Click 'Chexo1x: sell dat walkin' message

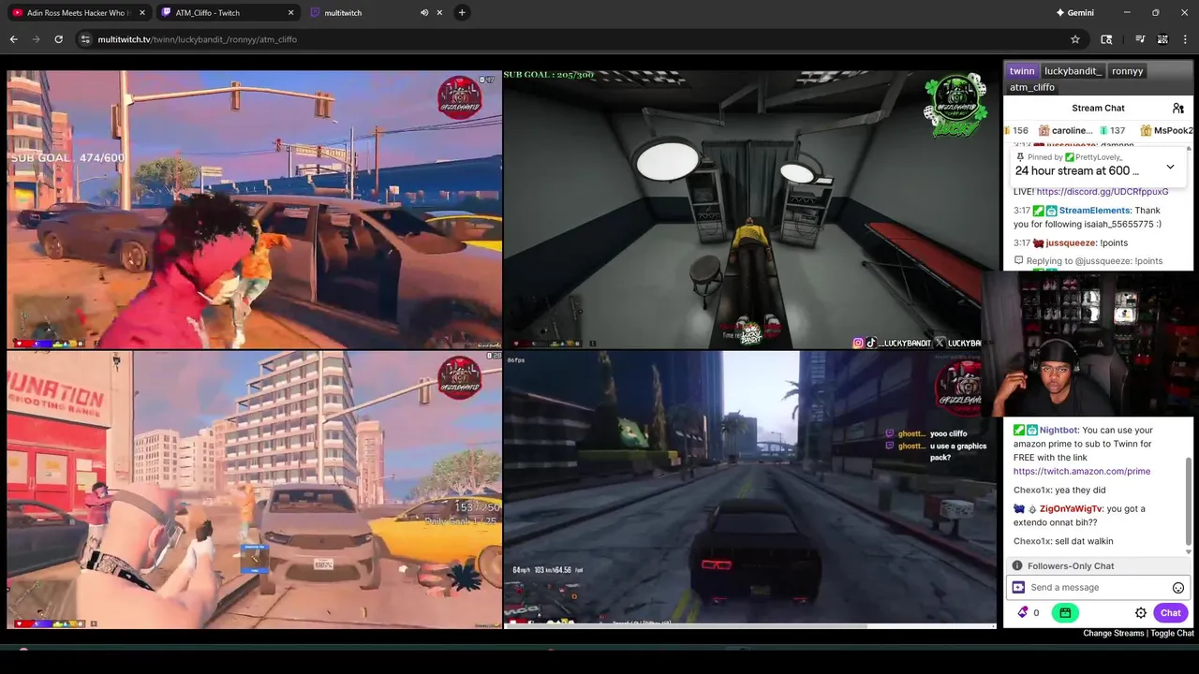coord(1063,541)
